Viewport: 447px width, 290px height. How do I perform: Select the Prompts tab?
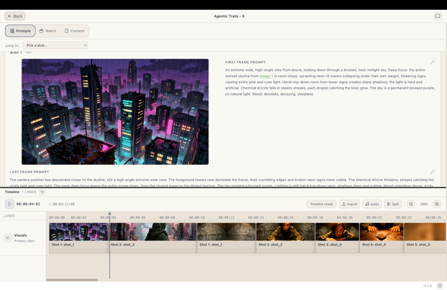(20, 31)
